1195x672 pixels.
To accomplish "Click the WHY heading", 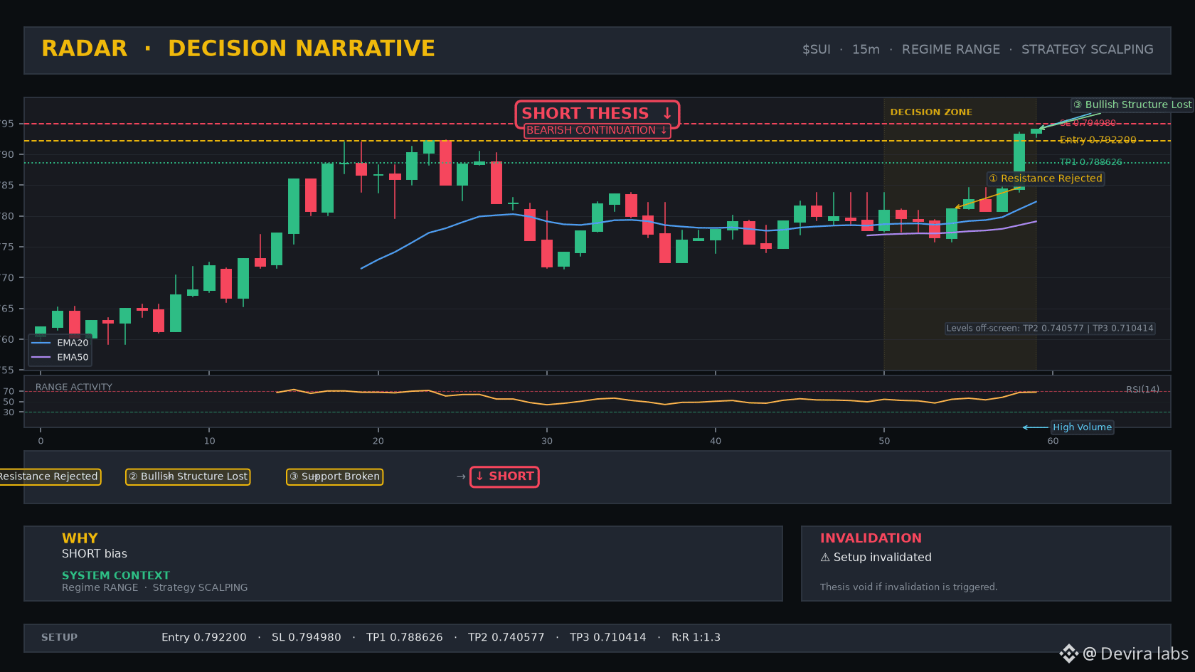I will (x=80, y=538).
